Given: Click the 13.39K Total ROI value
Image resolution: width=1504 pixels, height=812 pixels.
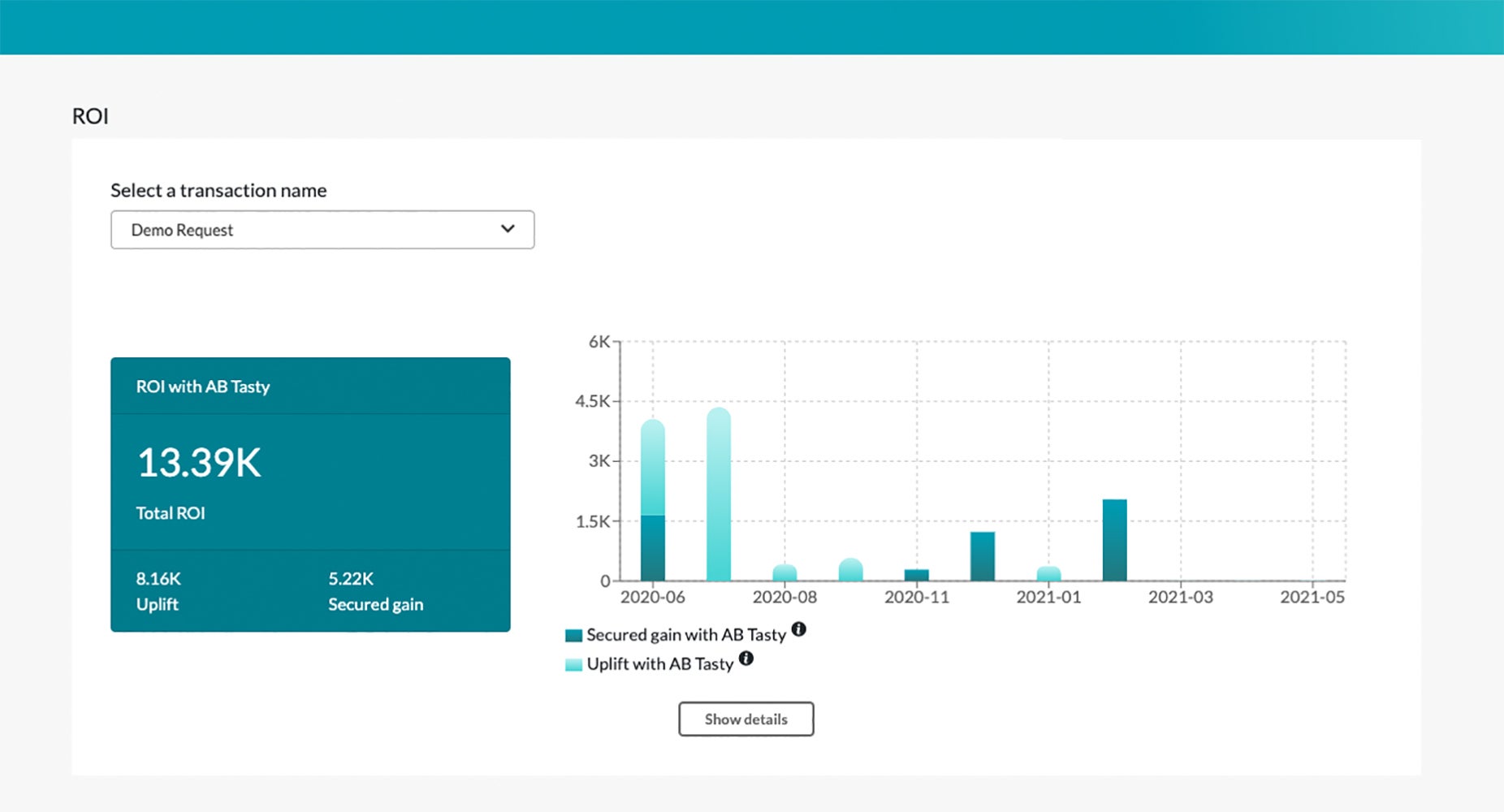Looking at the screenshot, I should pyautogui.click(x=199, y=463).
